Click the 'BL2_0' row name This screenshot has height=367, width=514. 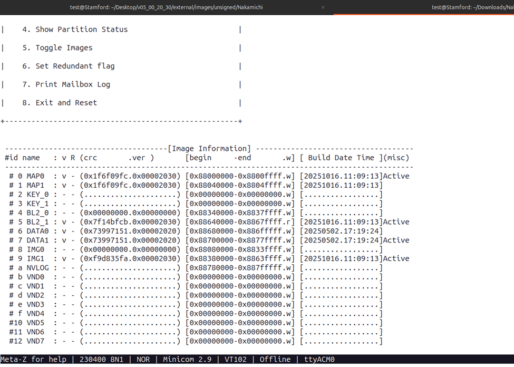[37, 213]
